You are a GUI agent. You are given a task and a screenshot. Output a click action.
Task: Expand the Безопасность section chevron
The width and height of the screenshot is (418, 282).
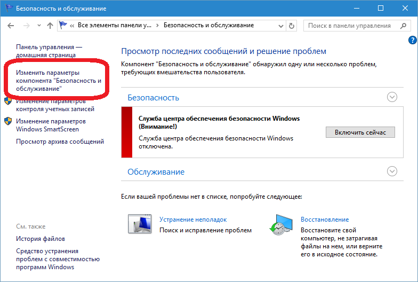tap(392, 97)
